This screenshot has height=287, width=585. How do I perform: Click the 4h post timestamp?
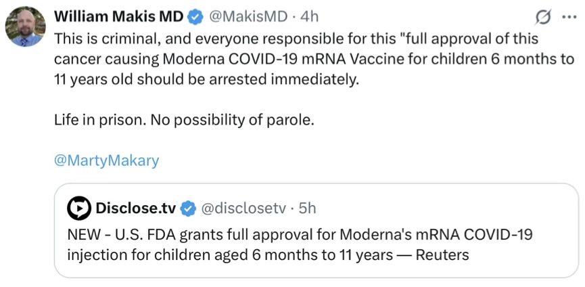tap(309, 17)
